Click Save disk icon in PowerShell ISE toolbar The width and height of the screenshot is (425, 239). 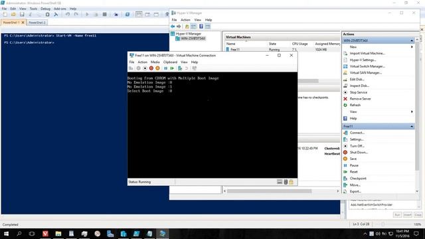22,15
